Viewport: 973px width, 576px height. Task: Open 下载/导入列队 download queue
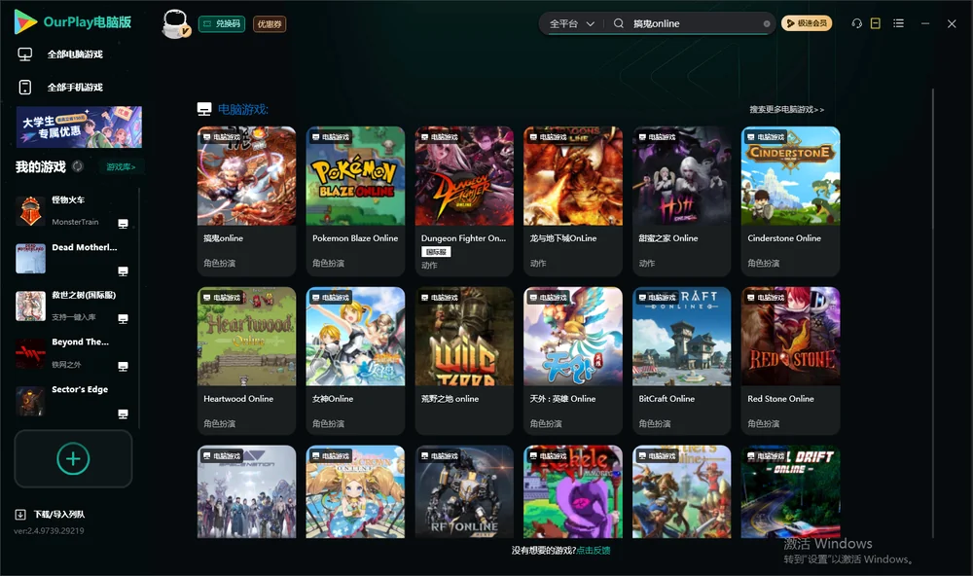pyautogui.click(x=51, y=514)
